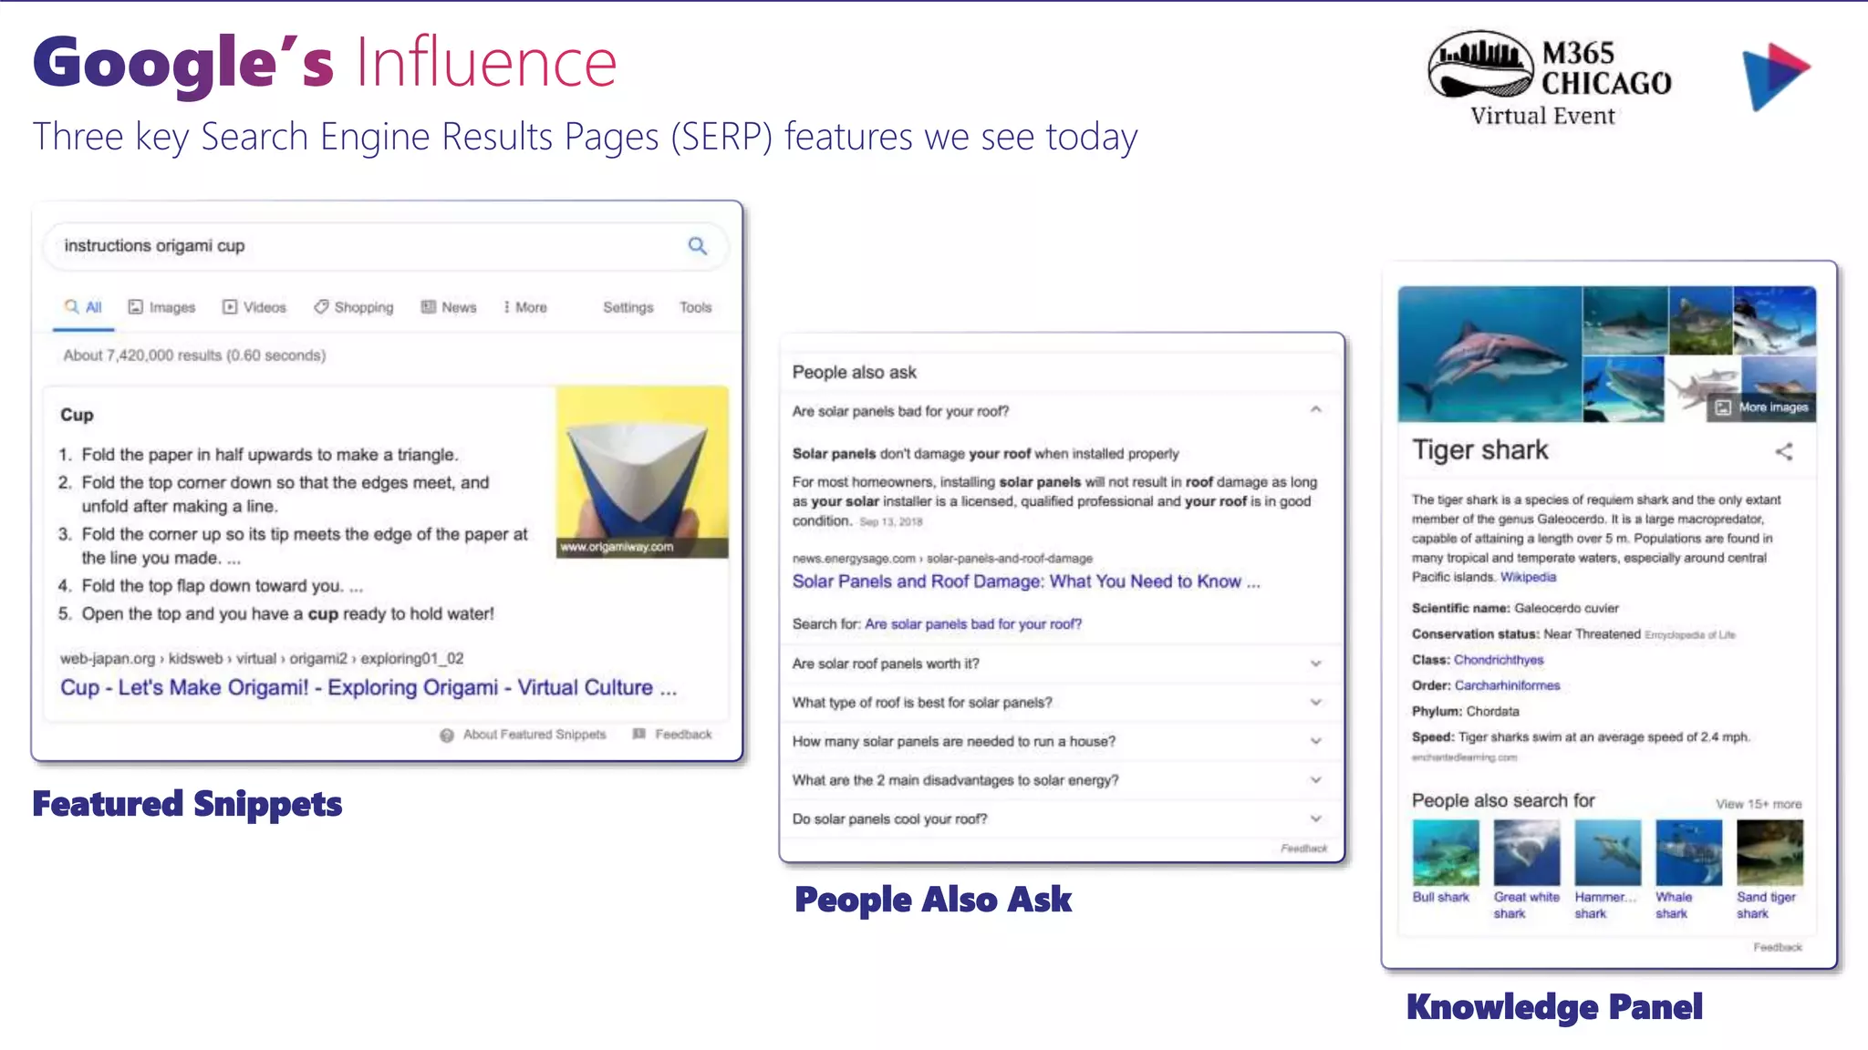1868x1050 pixels.
Task: Open the origami cup photo thumbnail
Action: 642,471
